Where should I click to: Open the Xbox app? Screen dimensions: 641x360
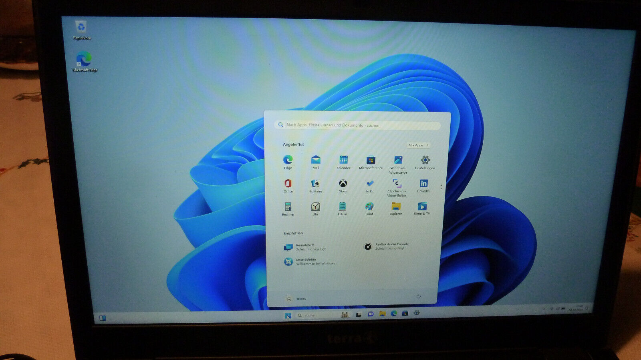[343, 186]
